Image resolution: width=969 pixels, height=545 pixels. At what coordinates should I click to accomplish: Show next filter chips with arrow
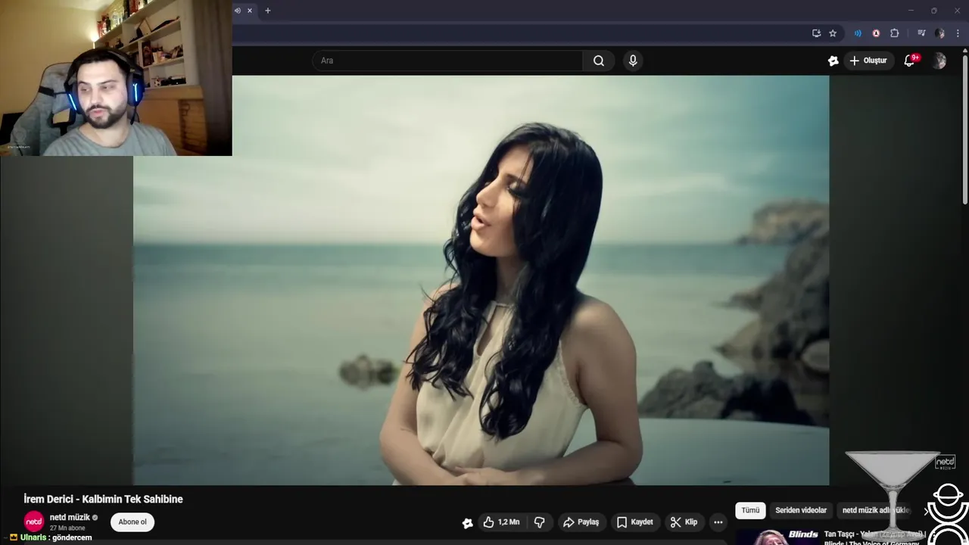click(x=926, y=511)
